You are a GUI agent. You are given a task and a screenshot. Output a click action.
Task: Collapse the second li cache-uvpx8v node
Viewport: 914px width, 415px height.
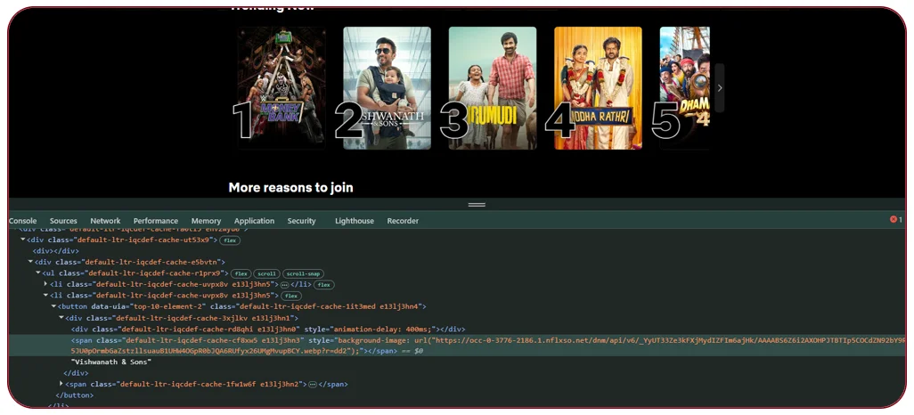pos(45,296)
